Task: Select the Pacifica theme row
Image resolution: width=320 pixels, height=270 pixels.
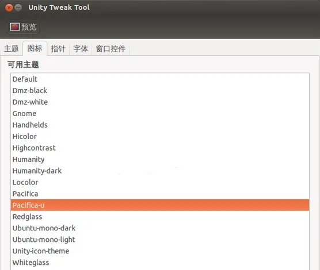Action: tap(160, 194)
